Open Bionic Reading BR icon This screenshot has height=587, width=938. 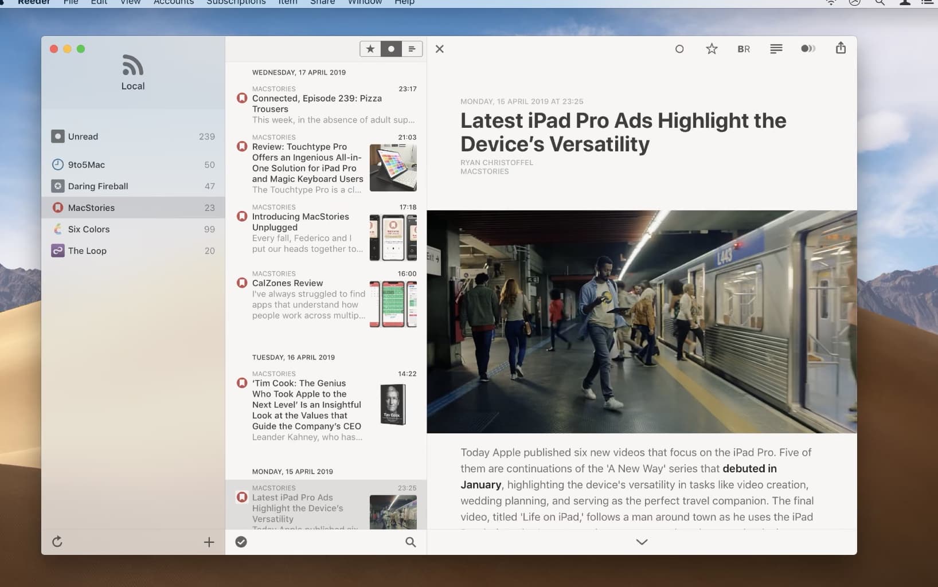coord(744,49)
